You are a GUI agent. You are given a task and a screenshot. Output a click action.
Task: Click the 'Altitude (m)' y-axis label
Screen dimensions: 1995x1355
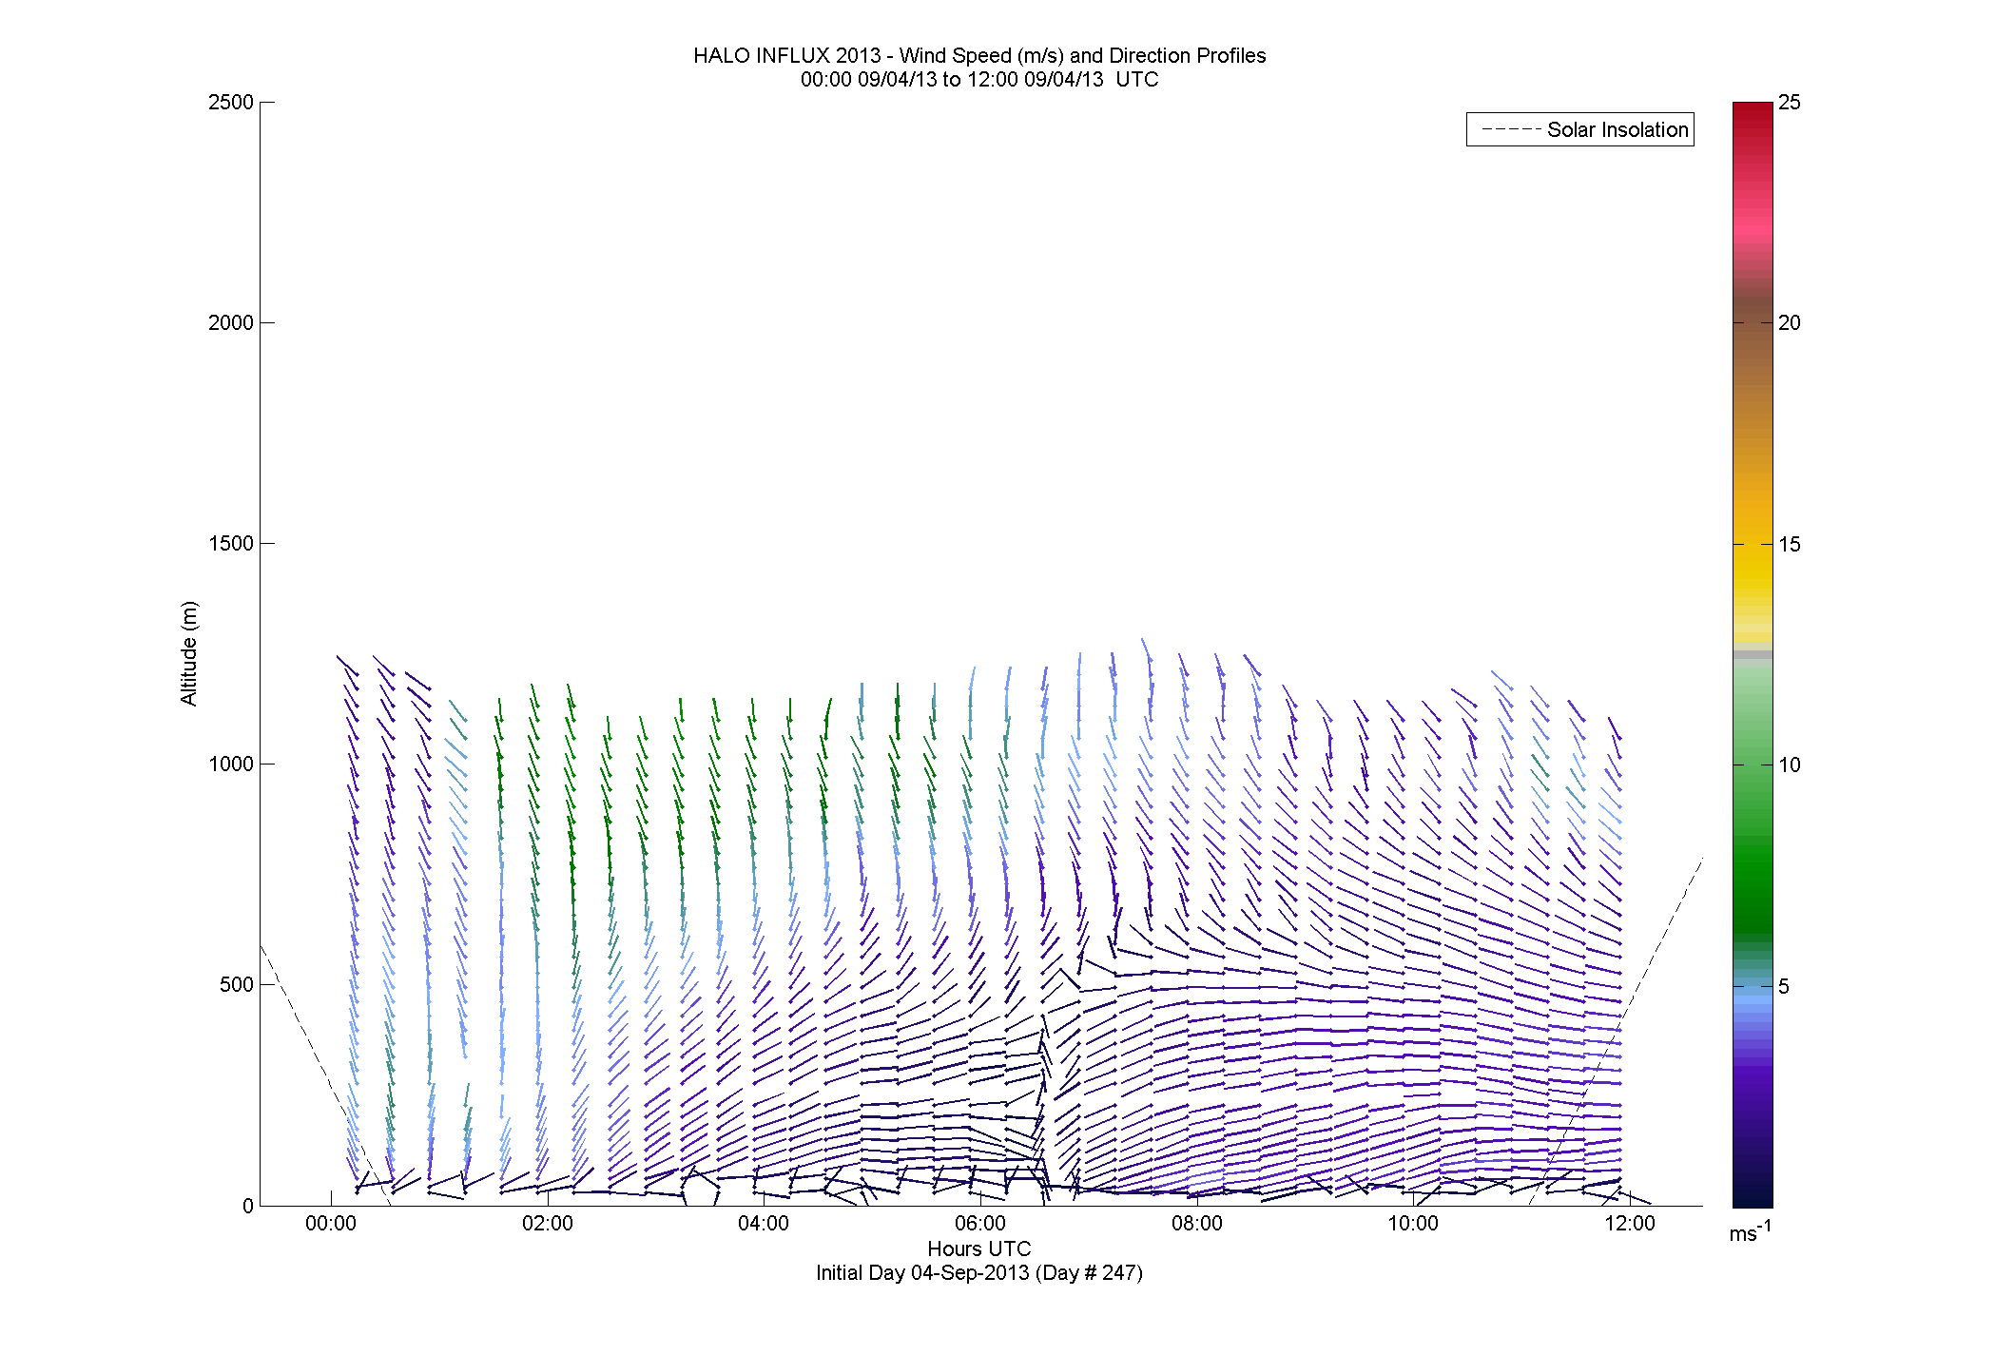188,653
